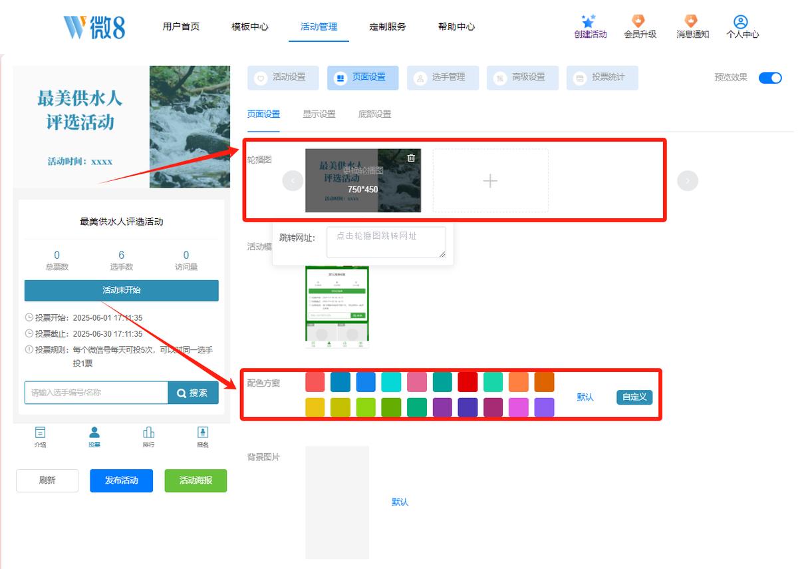The height and width of the screenshot is (569, 798).
Task: Pick the cyan swatch in top row
Action: 391,382
